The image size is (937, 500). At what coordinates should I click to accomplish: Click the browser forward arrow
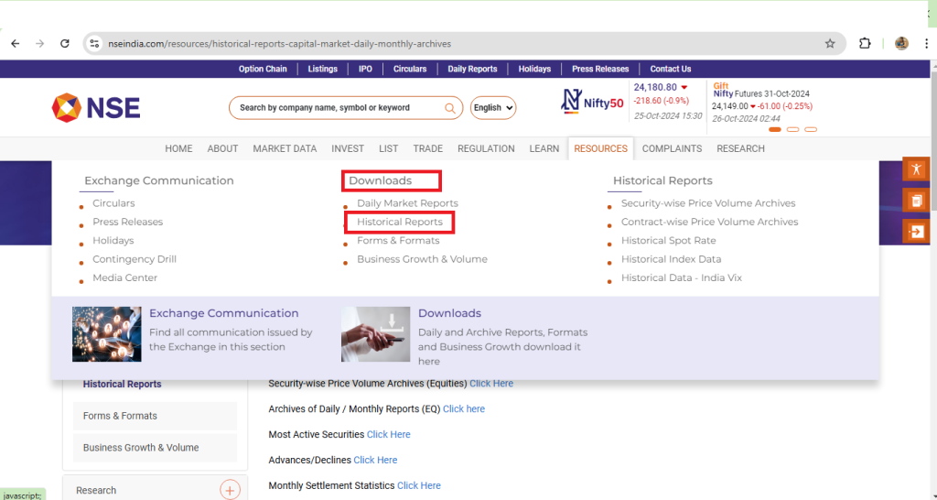pyautogui.click(x=39, y=44)
